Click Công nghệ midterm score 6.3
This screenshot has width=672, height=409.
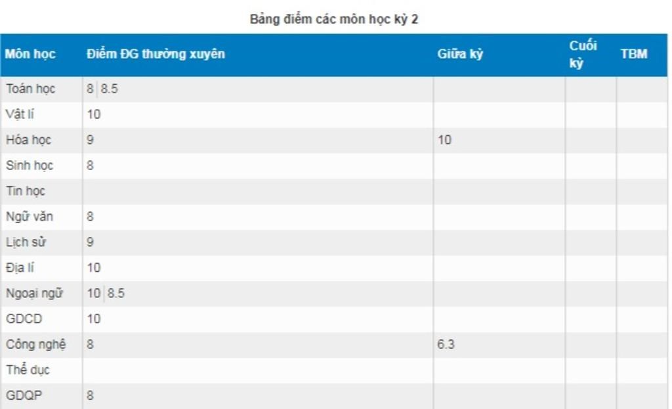(446, 345)
